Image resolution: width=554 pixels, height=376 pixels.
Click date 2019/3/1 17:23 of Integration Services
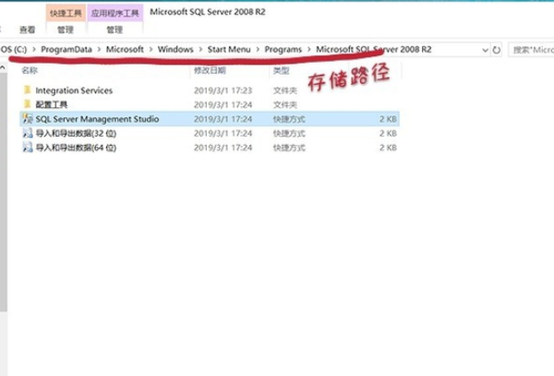click(x=223, y=91)
